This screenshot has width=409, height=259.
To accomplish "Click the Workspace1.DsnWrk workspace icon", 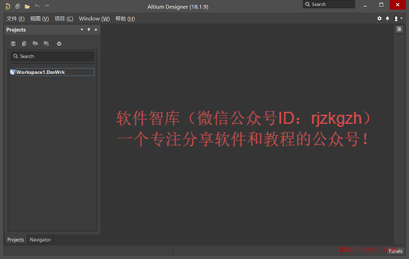I will (x=13, y=72).
